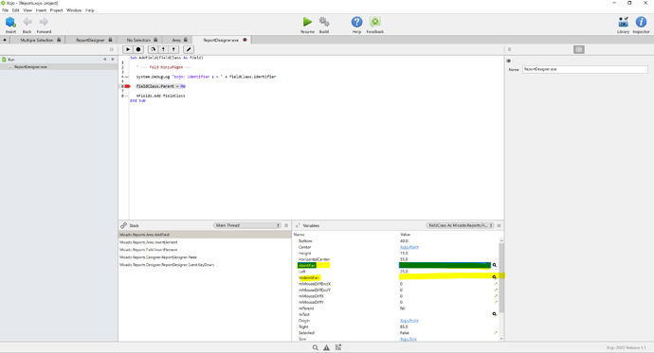Screen dimensions: 654x353
Task: Select Micado.Reports.Area.InsertElement stack frame
Action: click(149, 242)
